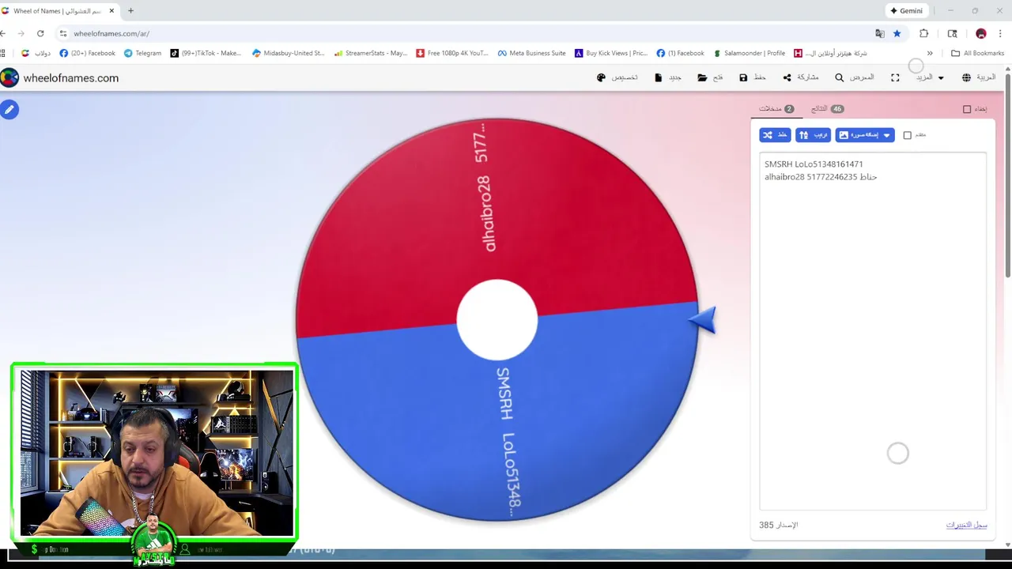Enter fullscreen mode
Viewport: 1012px width, 569px height.
895,77
